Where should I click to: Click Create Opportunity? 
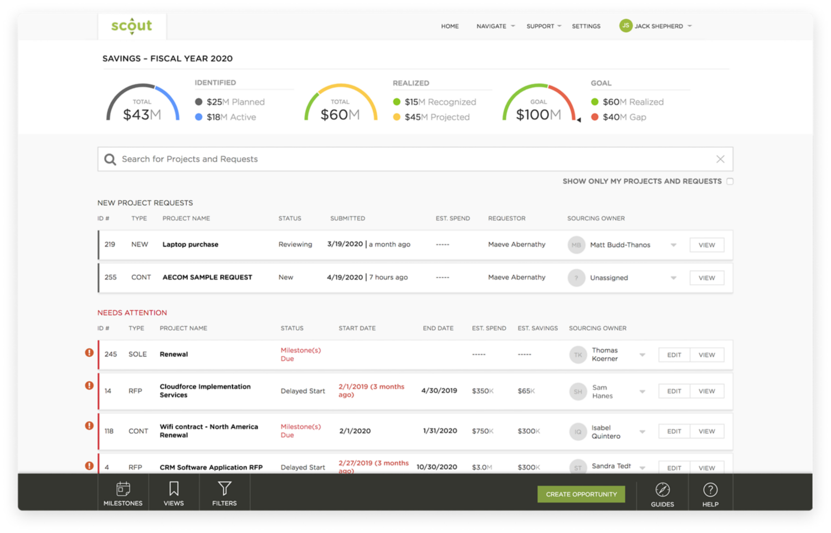coord(581,494)
